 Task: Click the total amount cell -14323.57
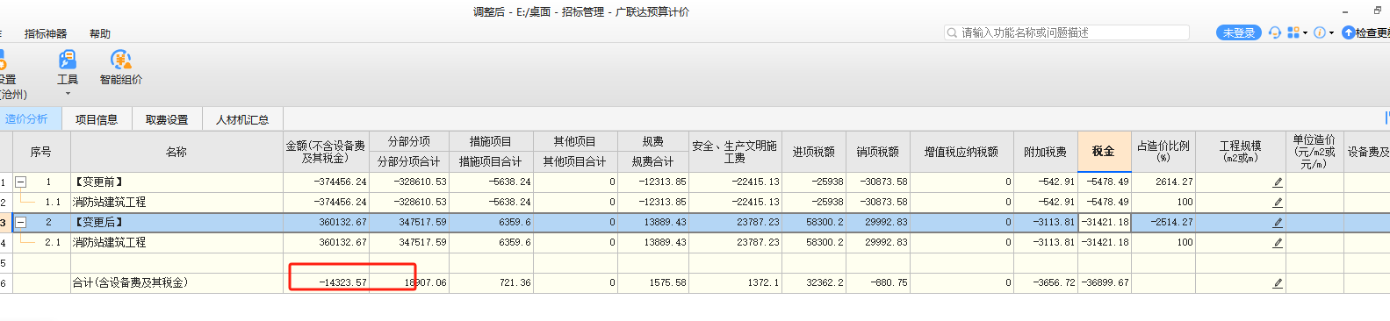pos(327,283)
